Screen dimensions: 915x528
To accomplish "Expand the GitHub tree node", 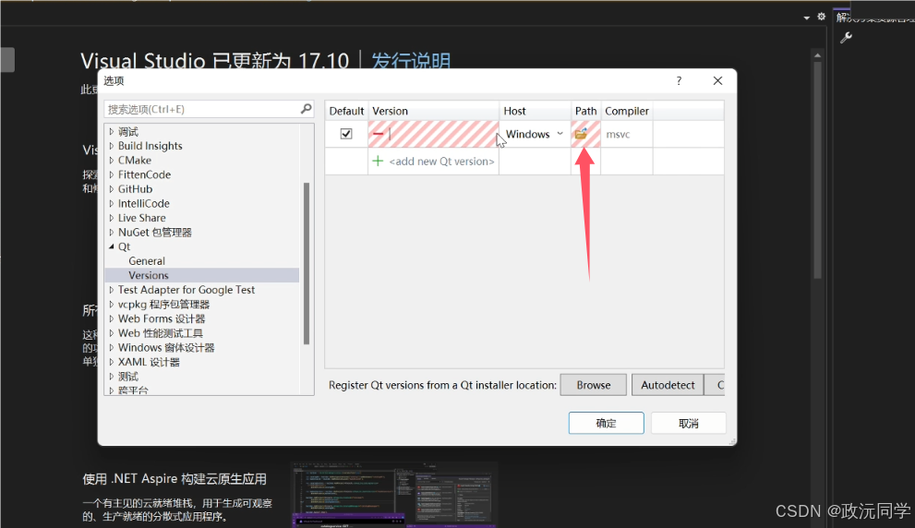I will [112, 189].
